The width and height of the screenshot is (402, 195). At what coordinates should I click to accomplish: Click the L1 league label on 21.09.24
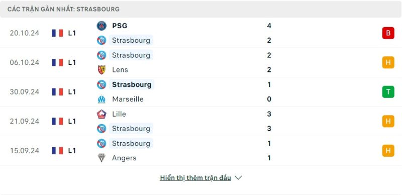click(x=72, y=121)
